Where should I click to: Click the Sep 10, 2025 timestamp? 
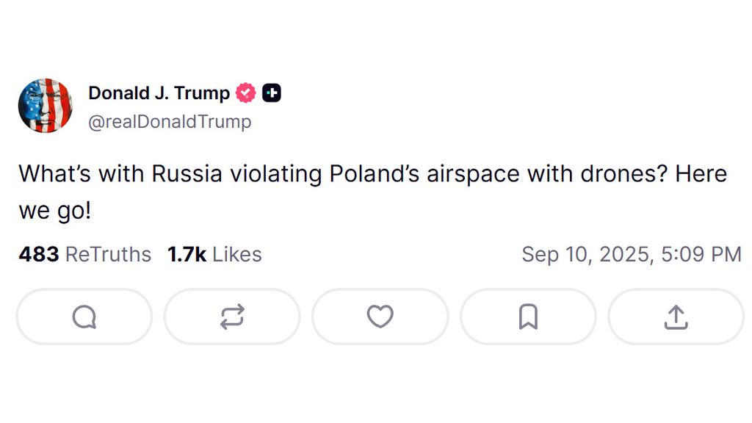[x=584, y=254]
